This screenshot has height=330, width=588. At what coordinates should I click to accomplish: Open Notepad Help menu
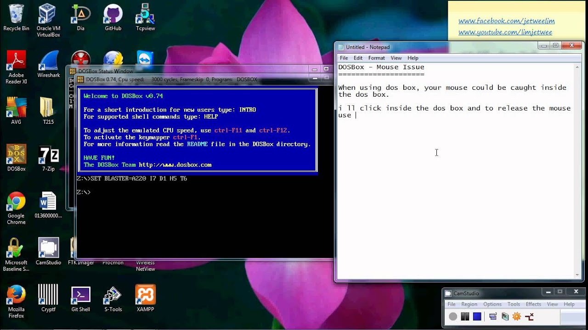tap(413, 58)
